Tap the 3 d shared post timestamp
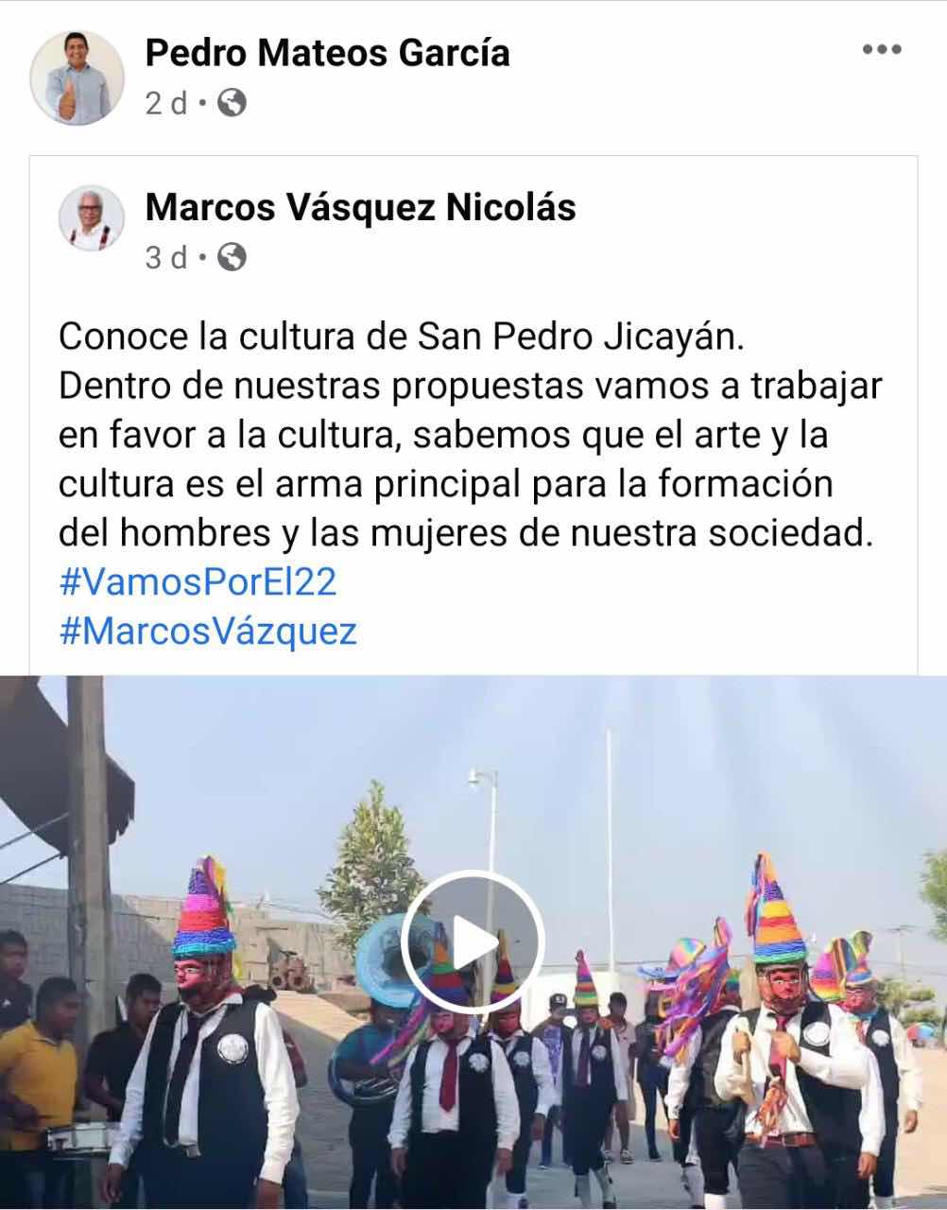The height and width of the screenshot is (1210, 947). pyautogui.click(x=166, y=257)
